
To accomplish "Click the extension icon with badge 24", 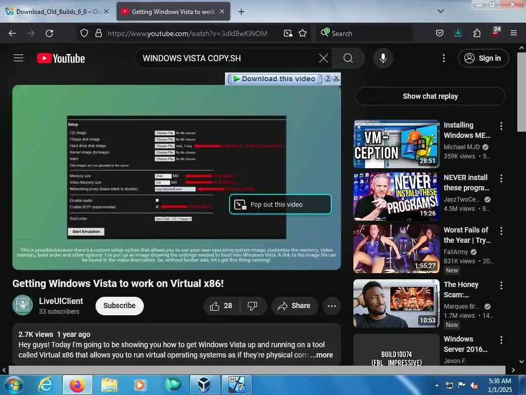I will (496, 32).
